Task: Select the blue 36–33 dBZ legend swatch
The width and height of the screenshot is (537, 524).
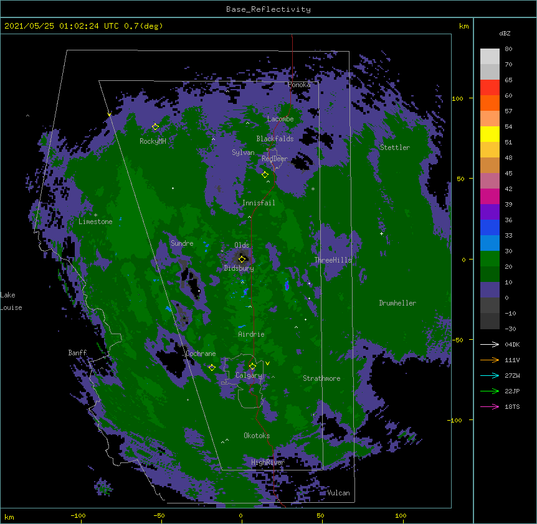Action: 490,227
